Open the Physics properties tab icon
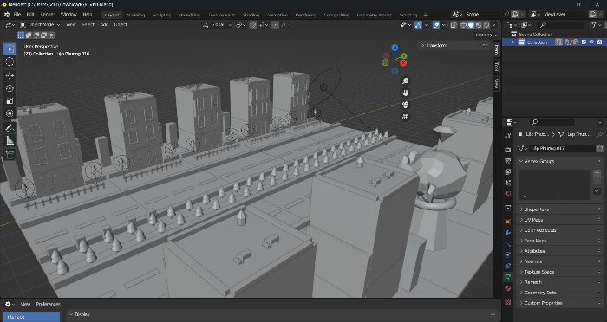 pyautogui.click(x=508, y=255)
